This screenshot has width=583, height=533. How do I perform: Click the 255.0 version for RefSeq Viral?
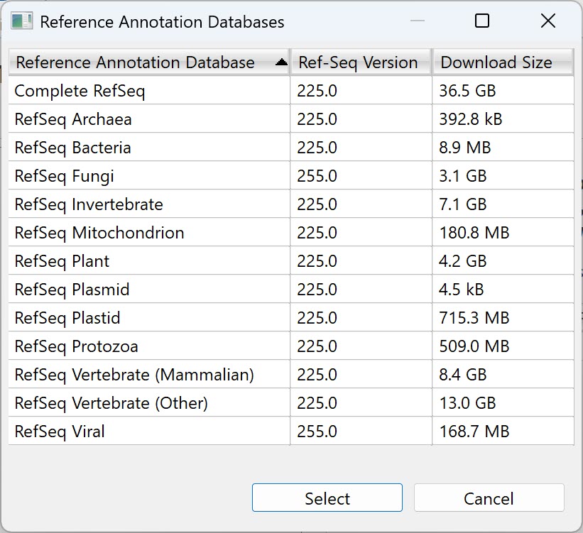tap(361, 432)
